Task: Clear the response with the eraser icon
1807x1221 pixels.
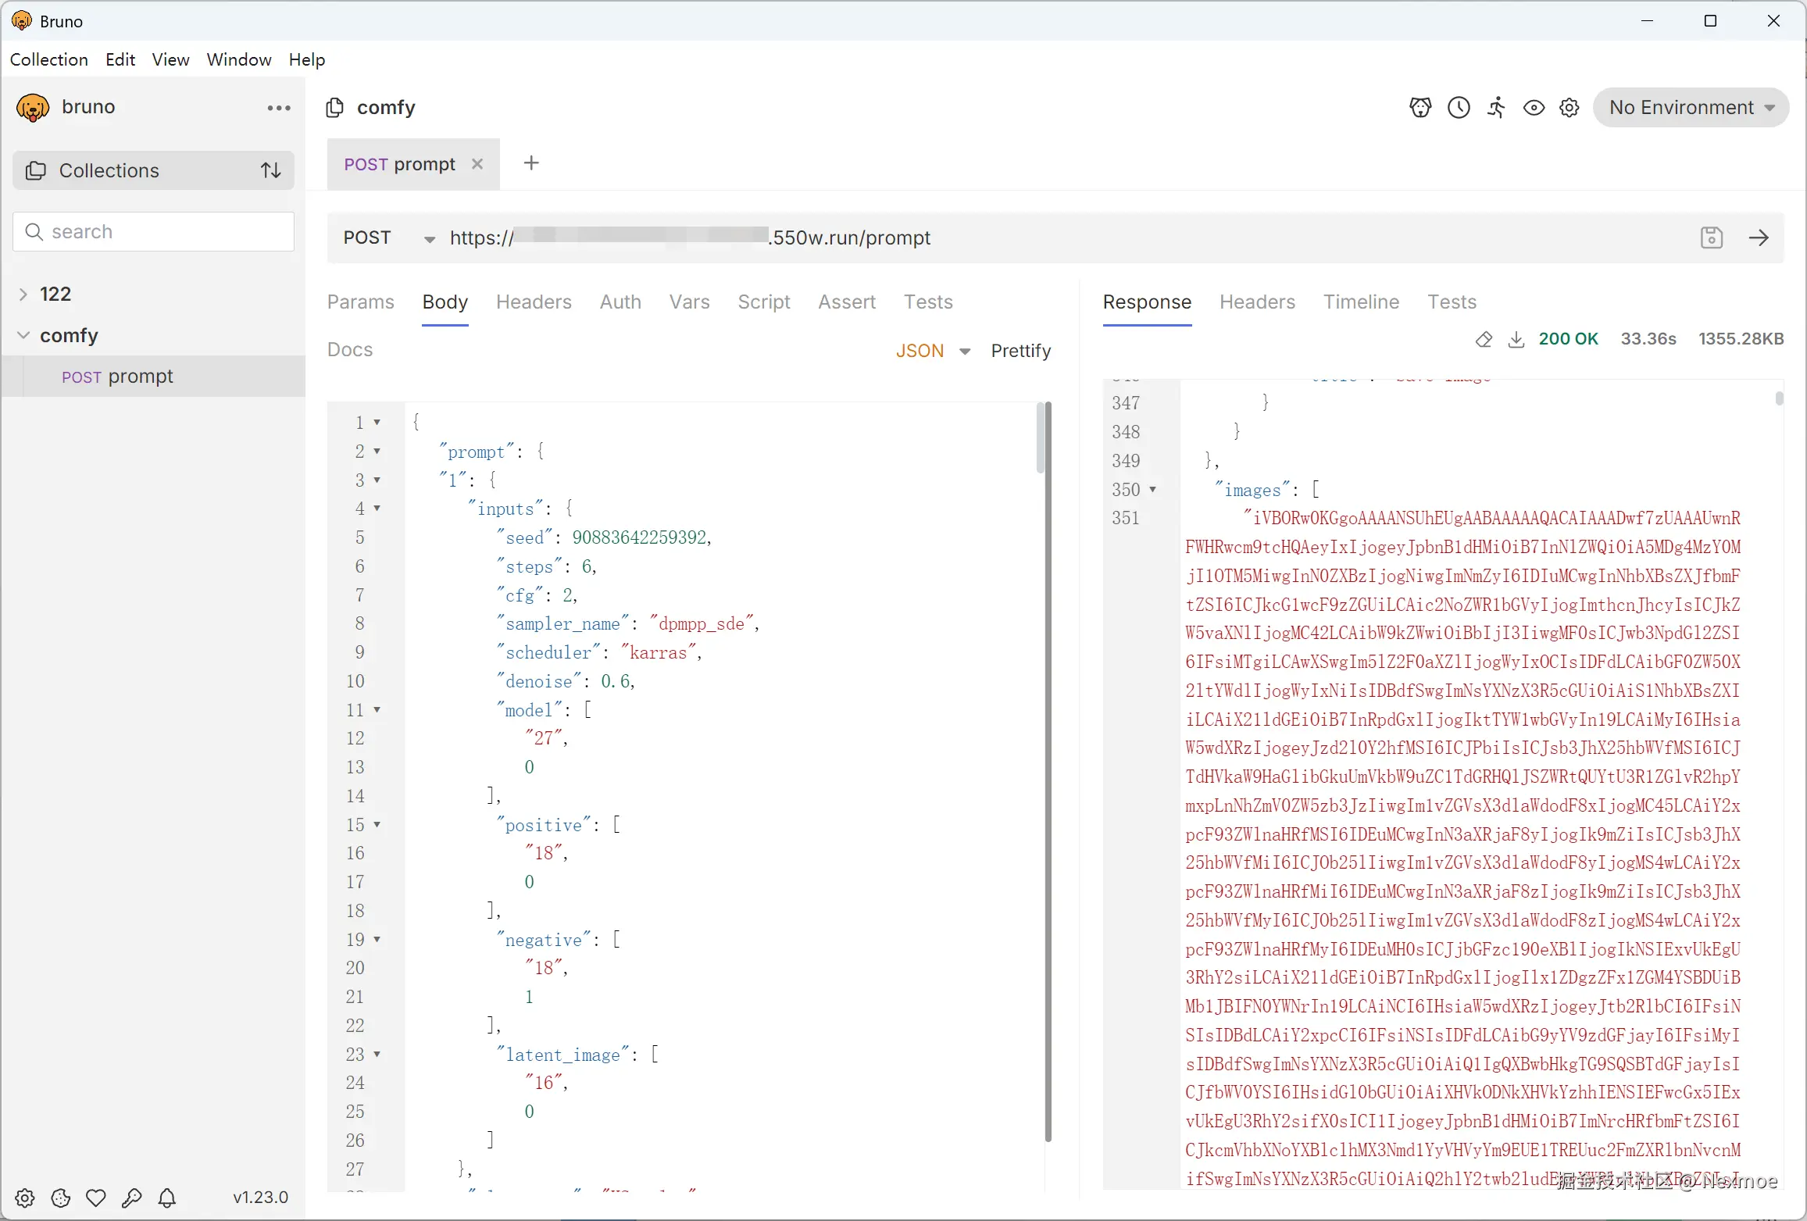Action: [x=1484, y=339]
